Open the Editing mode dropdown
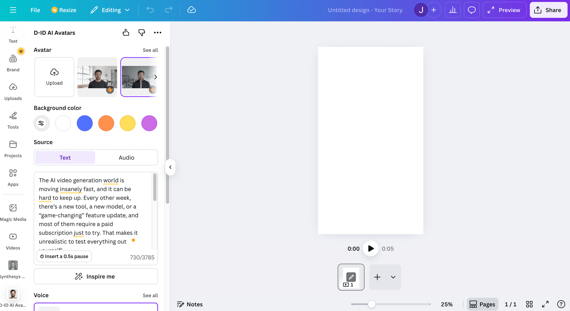The image size is (570, 311). [x=110, y=10]
